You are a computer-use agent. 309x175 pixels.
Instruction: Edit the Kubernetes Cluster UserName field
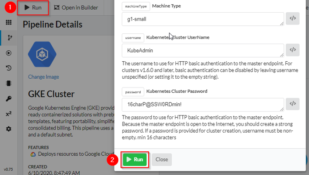coord(203,51)
